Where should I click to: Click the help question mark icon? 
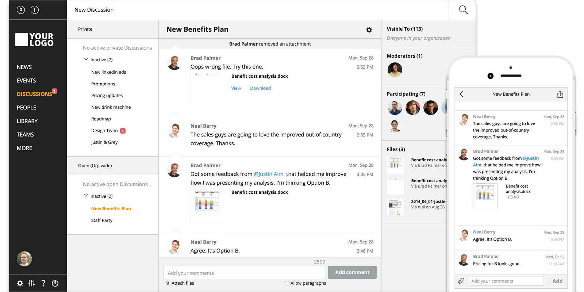point(43,283)
